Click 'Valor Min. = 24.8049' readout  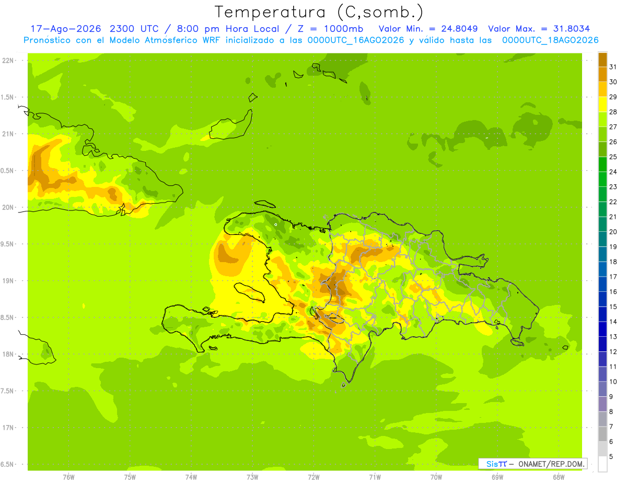coord(428,29)
